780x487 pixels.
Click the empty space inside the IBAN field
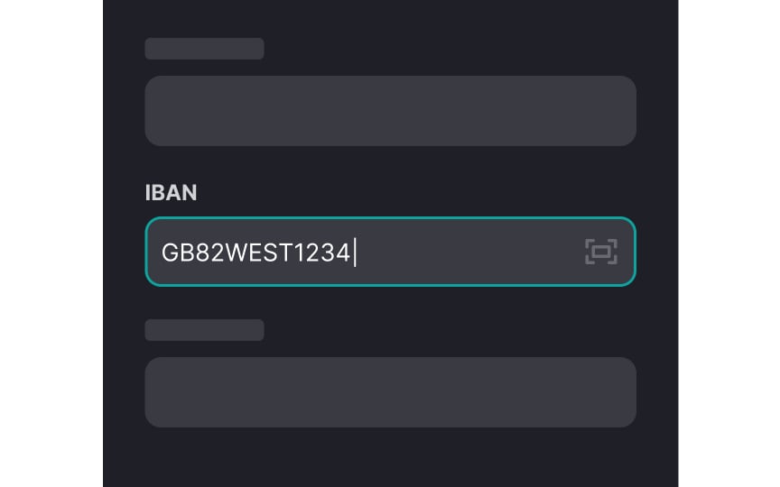tap(468, 252)
